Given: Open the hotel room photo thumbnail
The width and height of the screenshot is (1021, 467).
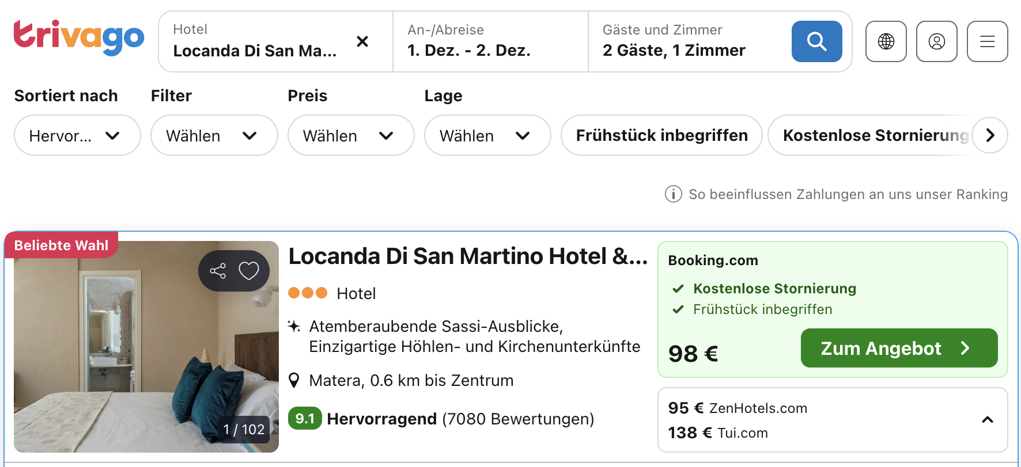Looking at the screenshot, I should coord(115,357).
